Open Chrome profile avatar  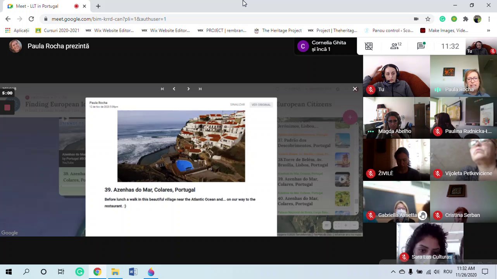point(477,19)
